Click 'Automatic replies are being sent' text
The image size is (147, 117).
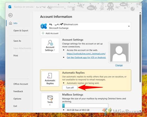coord(83,83)
